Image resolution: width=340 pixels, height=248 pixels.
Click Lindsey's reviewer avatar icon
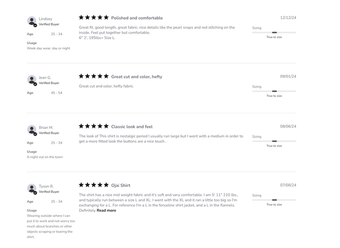pyautogui.click(x=32, y=22)
